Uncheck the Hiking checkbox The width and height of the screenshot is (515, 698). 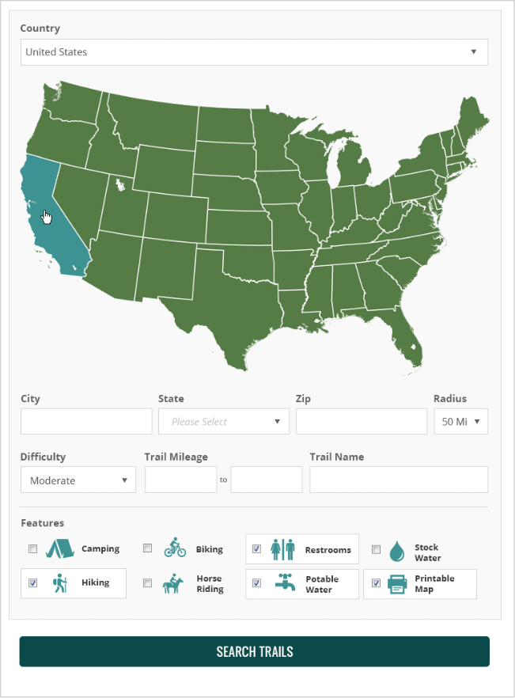[x=33, y=583]
